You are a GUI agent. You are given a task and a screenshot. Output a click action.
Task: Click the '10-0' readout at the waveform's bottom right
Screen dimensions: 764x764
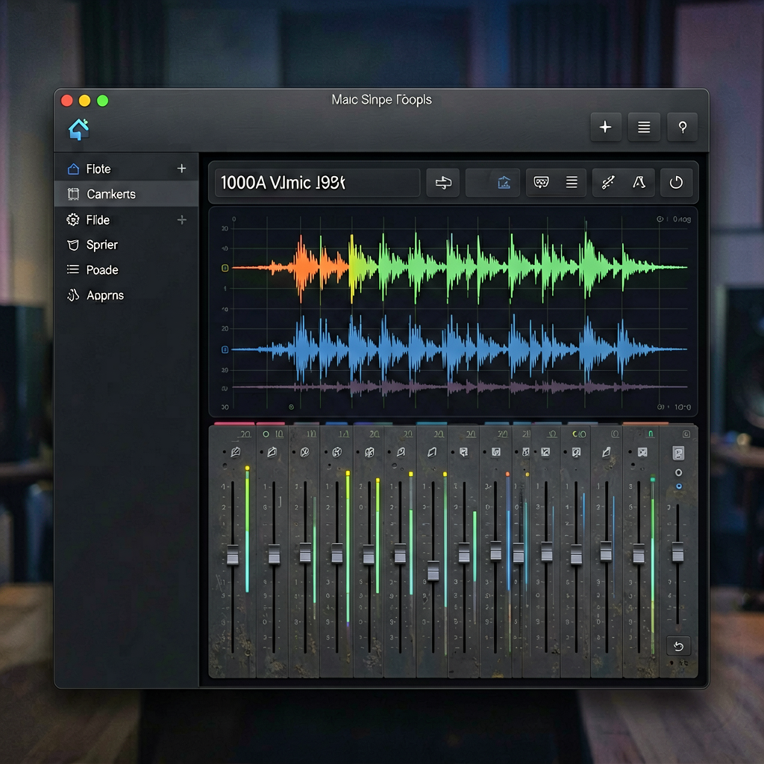coord(683,407)
